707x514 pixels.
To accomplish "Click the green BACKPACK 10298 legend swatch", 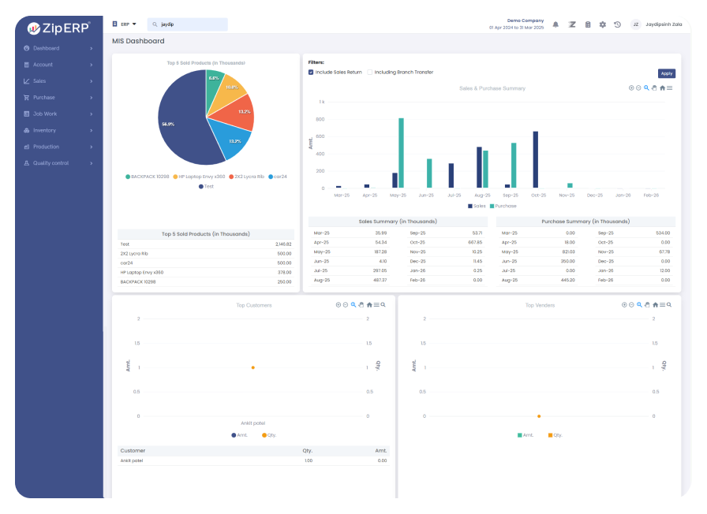I will pos(129,176).
